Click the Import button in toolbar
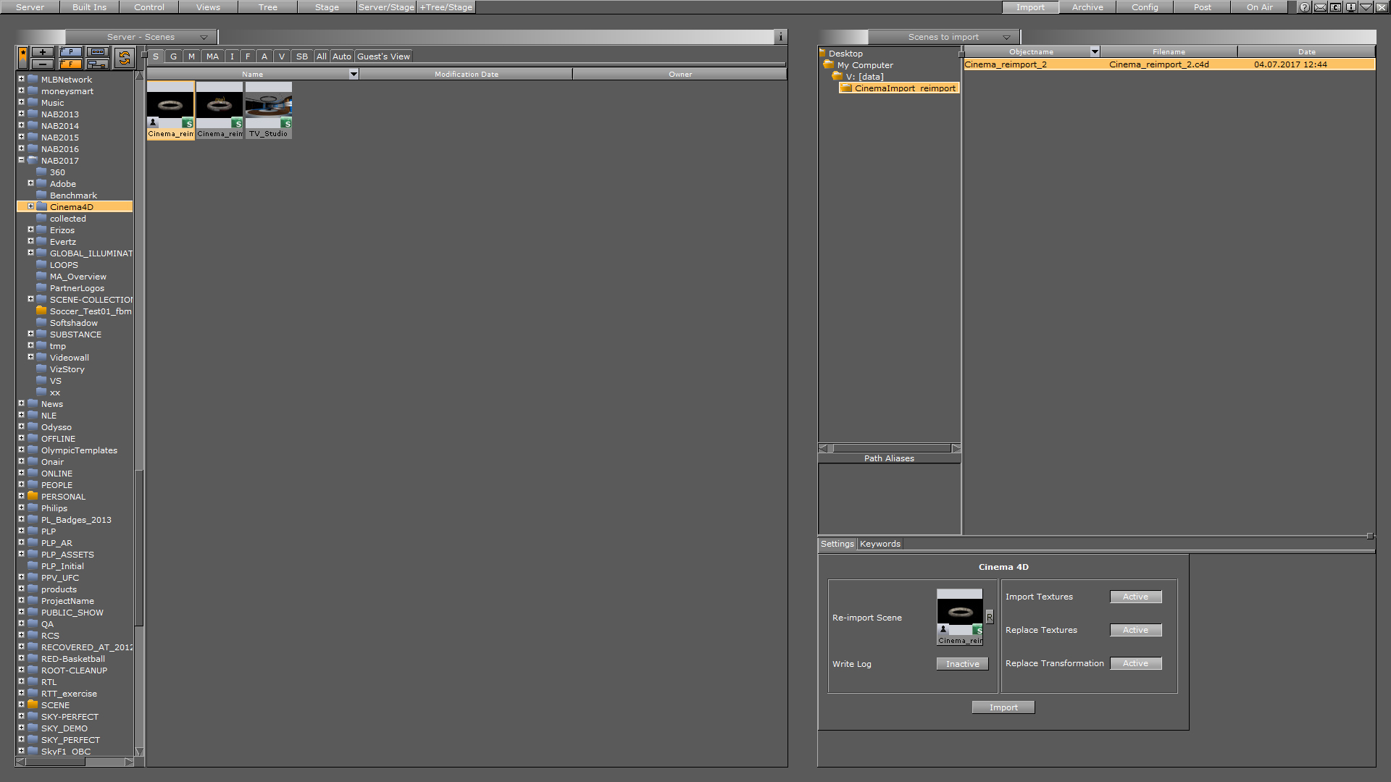This screenshot has width=1391, height=782. (1030, 7)
